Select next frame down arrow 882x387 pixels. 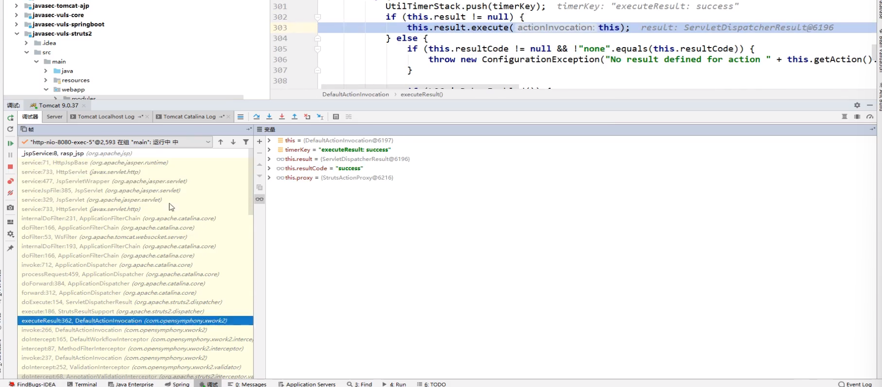click(x=233, y=142)
